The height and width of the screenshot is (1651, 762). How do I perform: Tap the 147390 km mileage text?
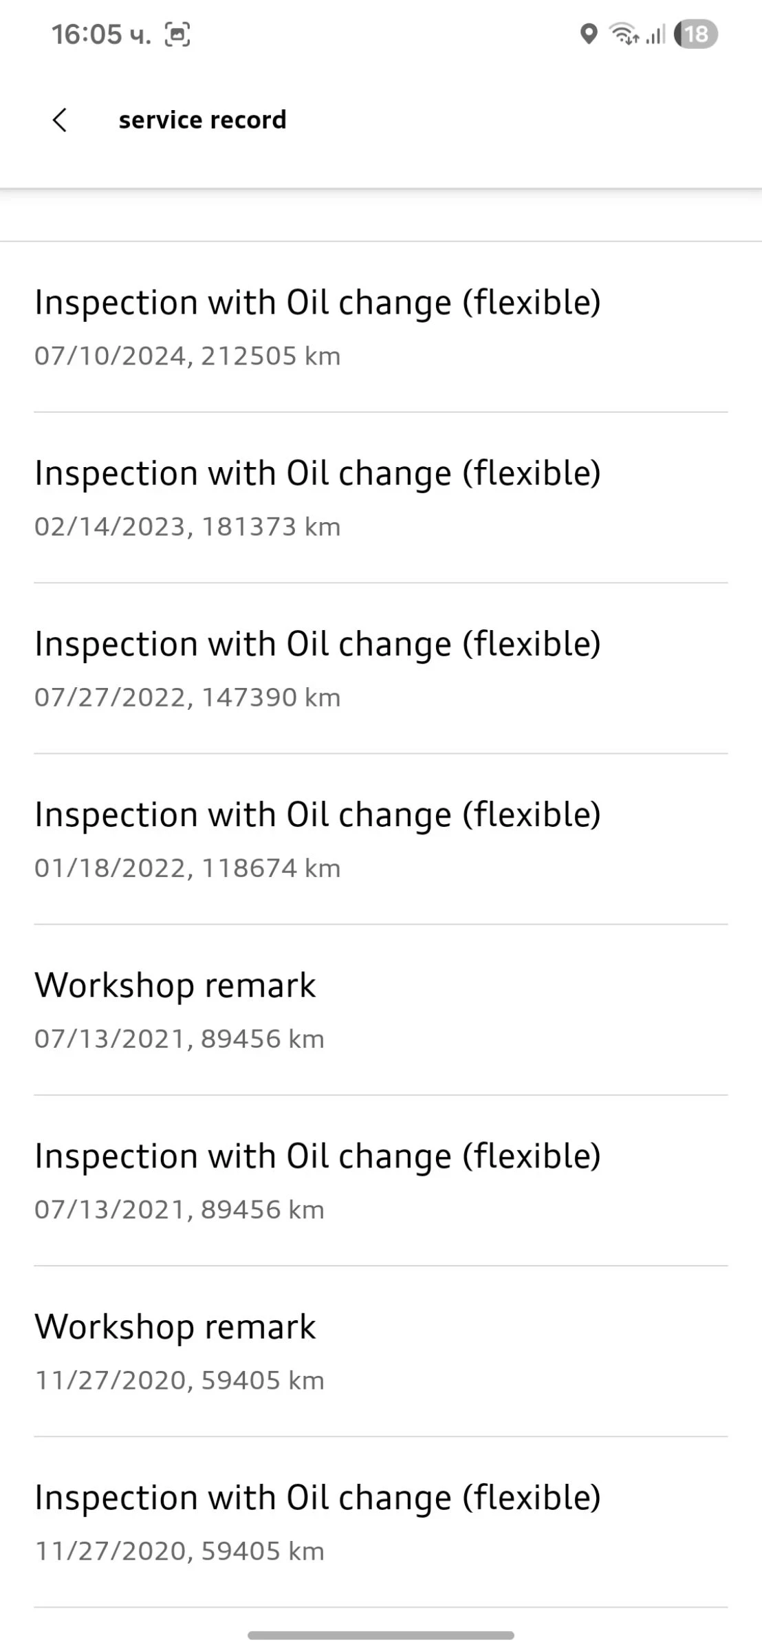tap(271, 698)
